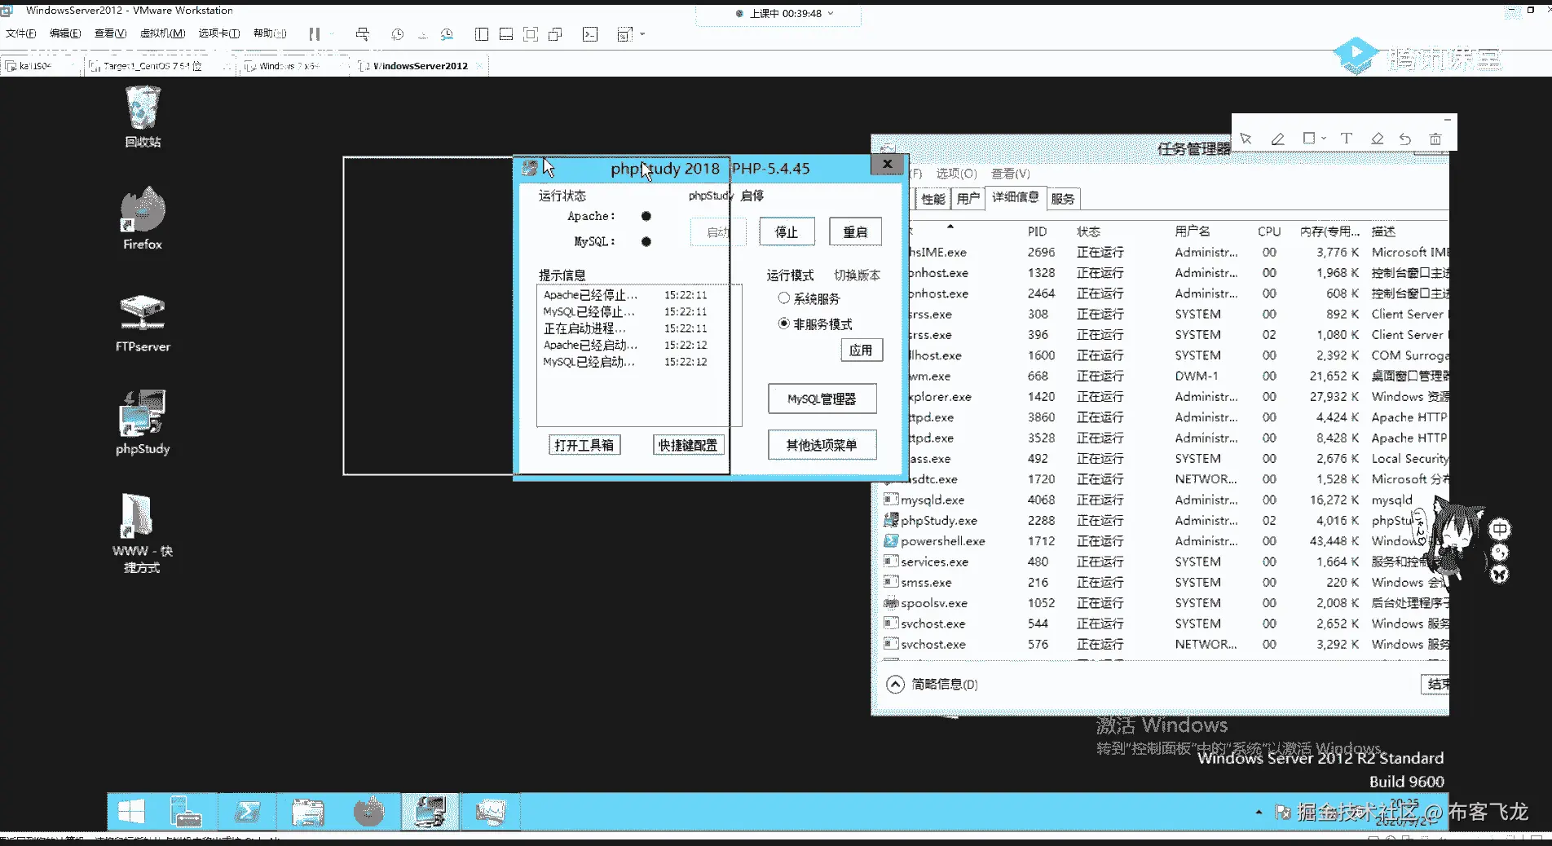Image resolution: width=1552 pixels, height=846 pixels.
Task: Click the 切换版本 link in phpStudy
Action: pyautogui.click(x=857, y=275)
